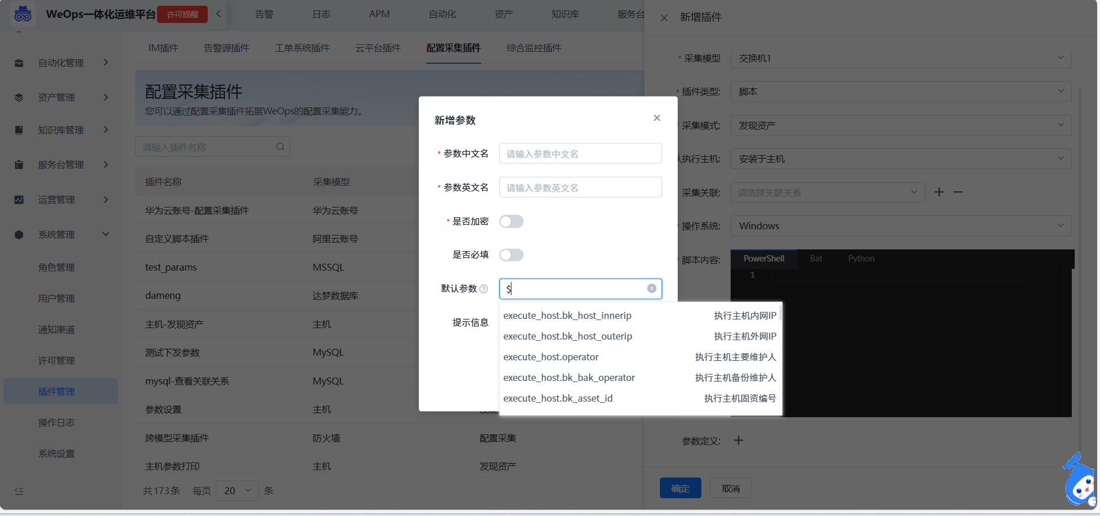Screen dimensions: 1100x516
Task: Expand the 操作系统 Windows dropdown
Action: pos(900,226)
